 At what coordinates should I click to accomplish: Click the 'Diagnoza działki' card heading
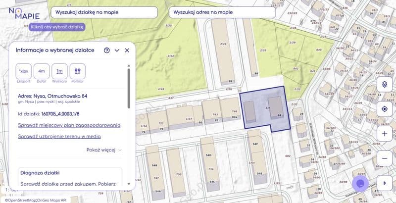tap(40, 173)
